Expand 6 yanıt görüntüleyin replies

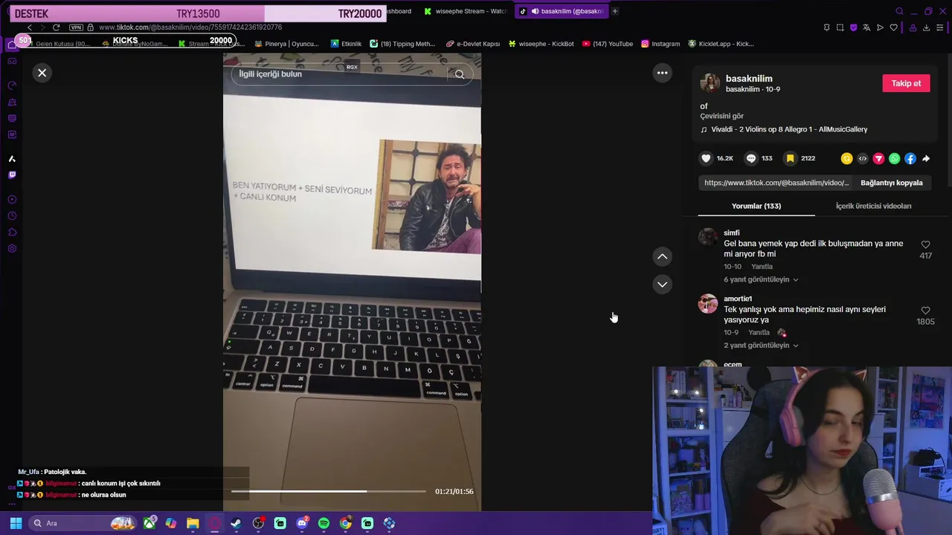[760, 279]
